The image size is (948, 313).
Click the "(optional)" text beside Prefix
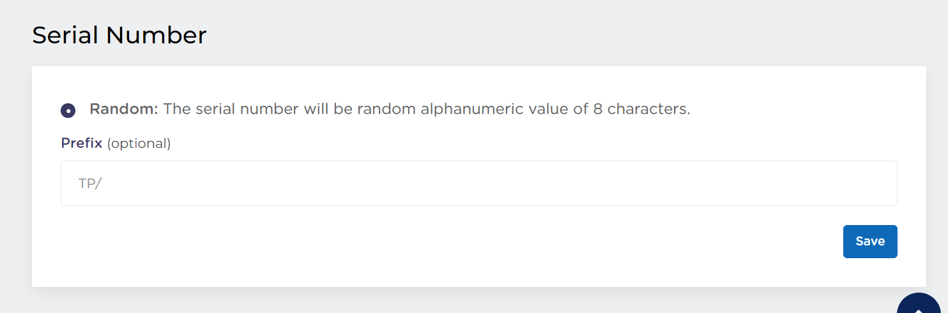(139, 143)
